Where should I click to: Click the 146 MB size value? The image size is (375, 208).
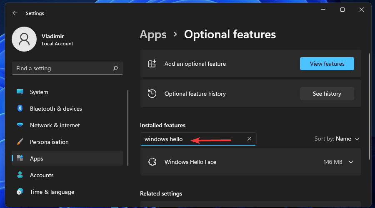click(x=332, y=162)
